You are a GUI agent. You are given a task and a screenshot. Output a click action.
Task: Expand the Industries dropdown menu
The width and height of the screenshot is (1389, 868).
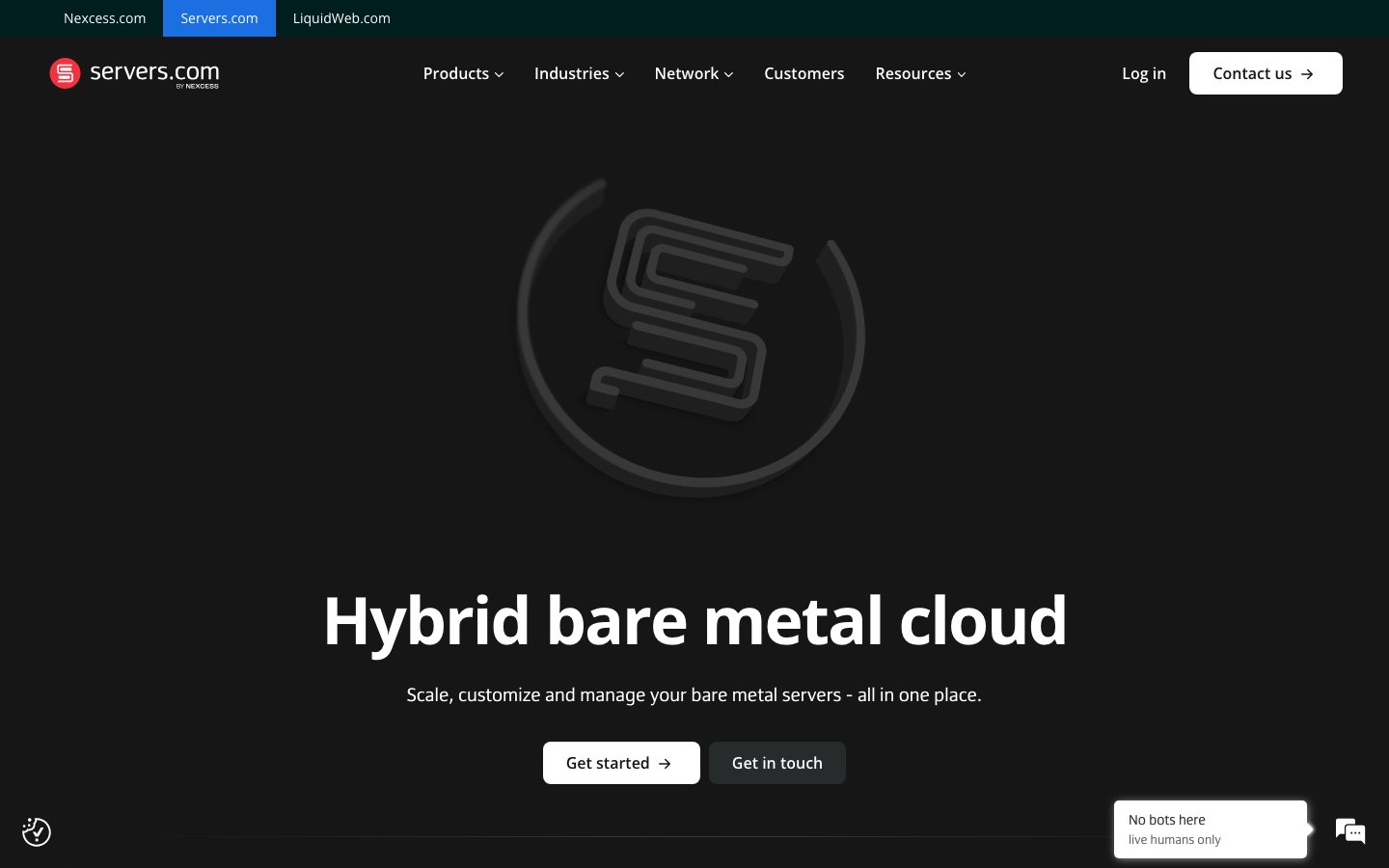[579, 73]
